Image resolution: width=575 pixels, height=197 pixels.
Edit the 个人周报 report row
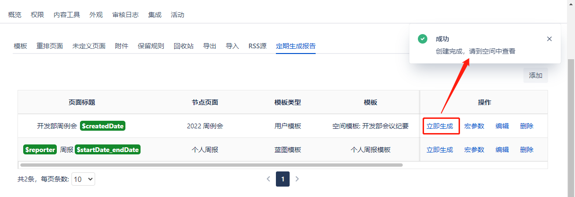tap(502, 150)
